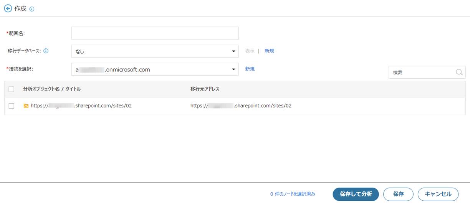This screenshot has height=203, width=470.
Task: Click the 新規 link beside 接続を選択
Action: click(250, 69)
